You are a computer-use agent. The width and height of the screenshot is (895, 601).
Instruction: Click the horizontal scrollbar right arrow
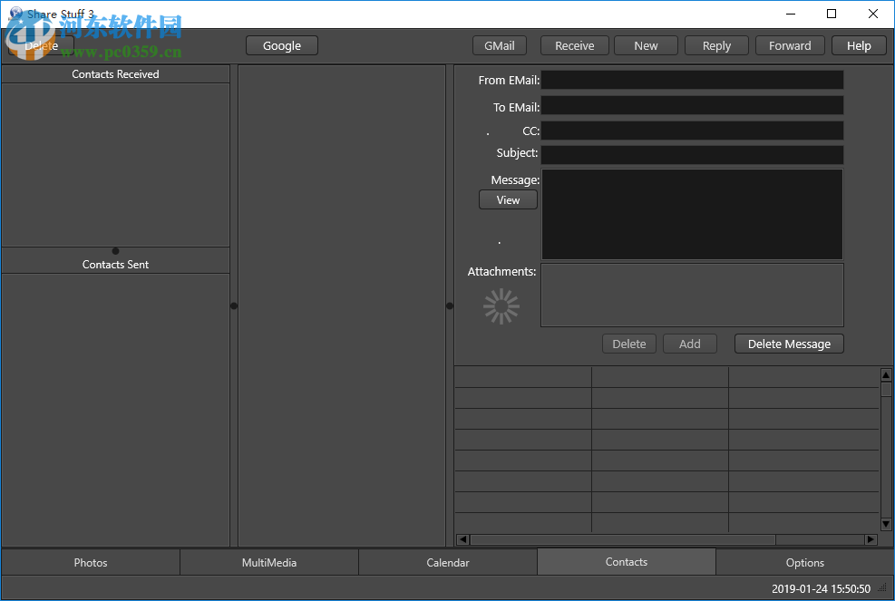point(871,539)
